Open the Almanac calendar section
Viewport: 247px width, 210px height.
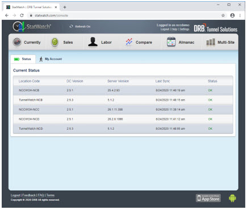click(181, 42)
